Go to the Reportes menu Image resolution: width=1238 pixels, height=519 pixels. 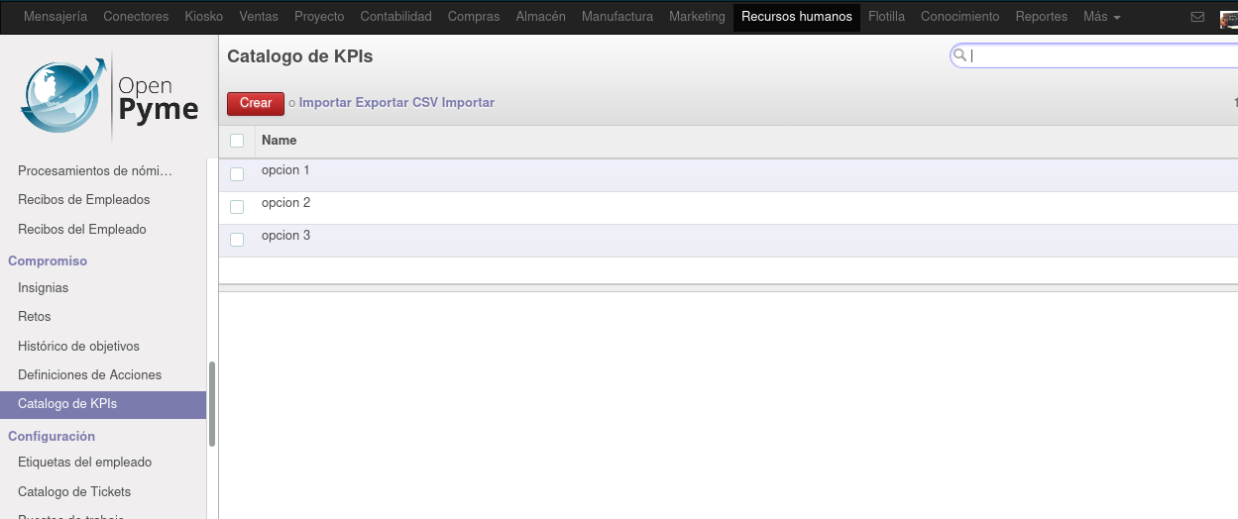pyautogui.click(x=1042, y=17)
